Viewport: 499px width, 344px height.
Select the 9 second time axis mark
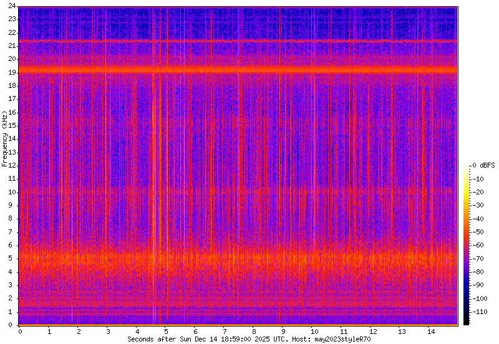click(284, 332)
